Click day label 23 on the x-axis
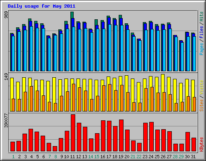Screen dimensions: 206x161 [145, 157]
